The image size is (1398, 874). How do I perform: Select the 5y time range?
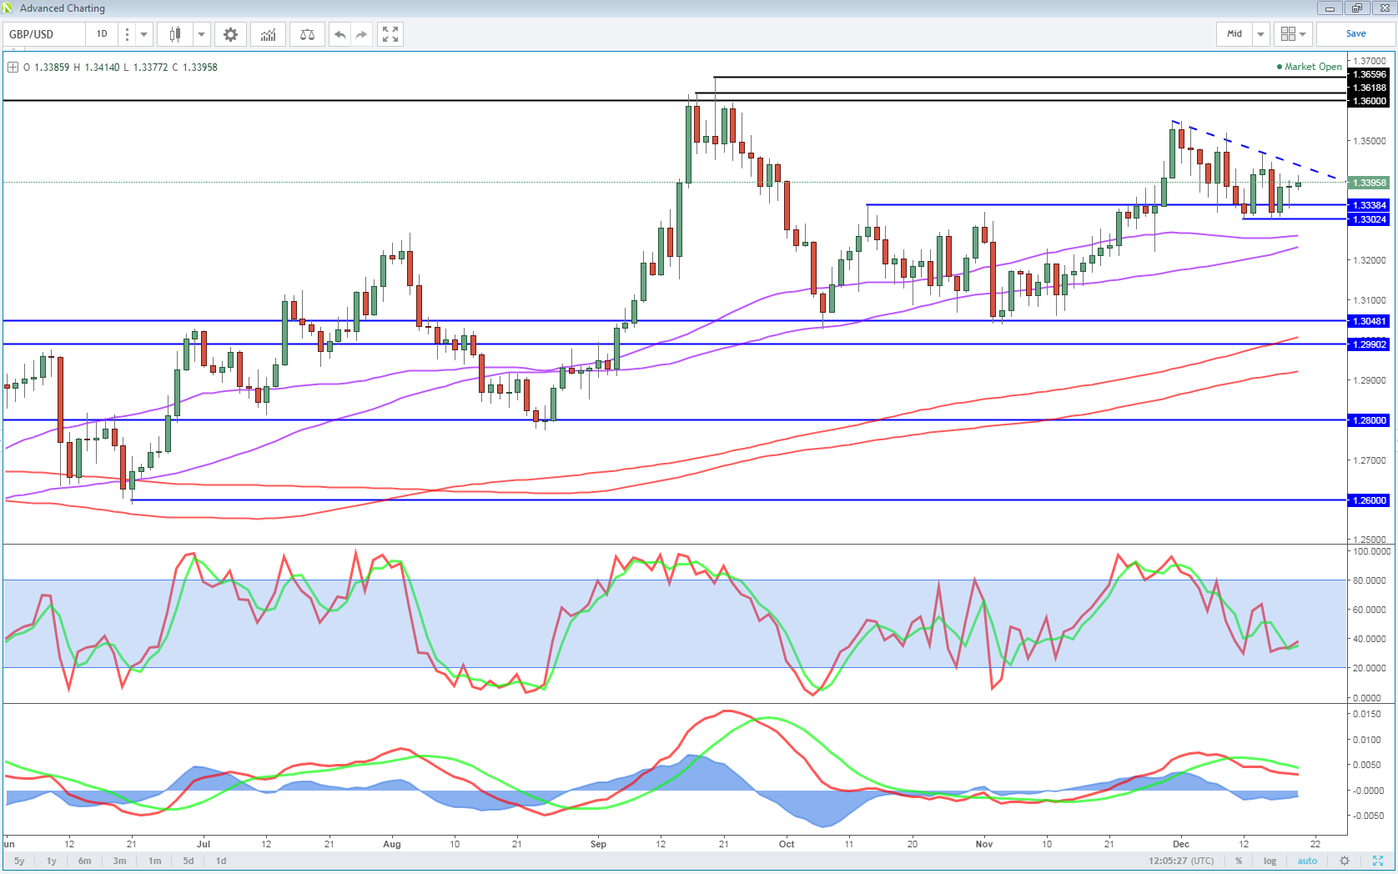click(x=19, y=861)
